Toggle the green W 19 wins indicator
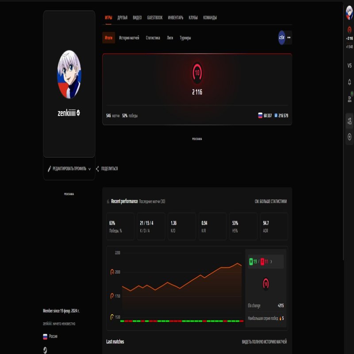This screenshot has height=354, width=354. [251, 261]
